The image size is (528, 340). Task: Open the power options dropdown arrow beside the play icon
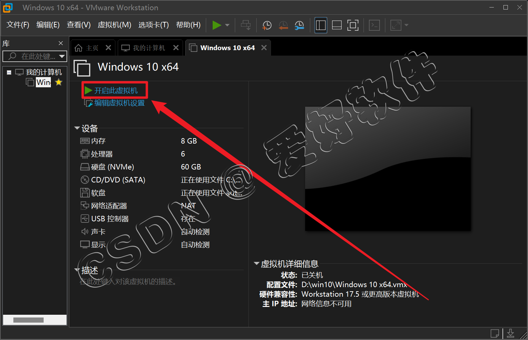click(x=227, y=25)
